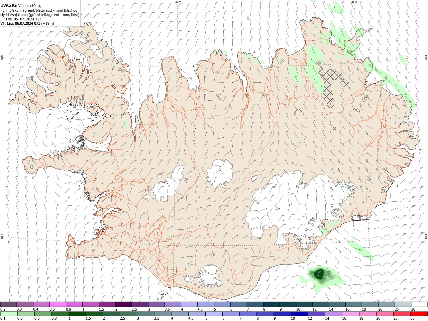Click the lilac 14–16 swatch, lower scale
The image size is (428, 321).
tap(333, 314)
